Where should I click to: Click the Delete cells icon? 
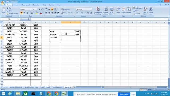123,9
